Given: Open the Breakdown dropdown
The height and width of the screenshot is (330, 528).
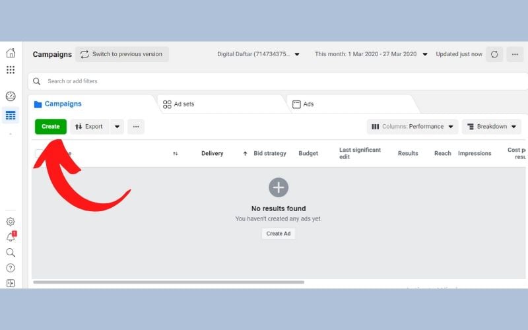Looking at the screenshot, I should coord(492,127).
